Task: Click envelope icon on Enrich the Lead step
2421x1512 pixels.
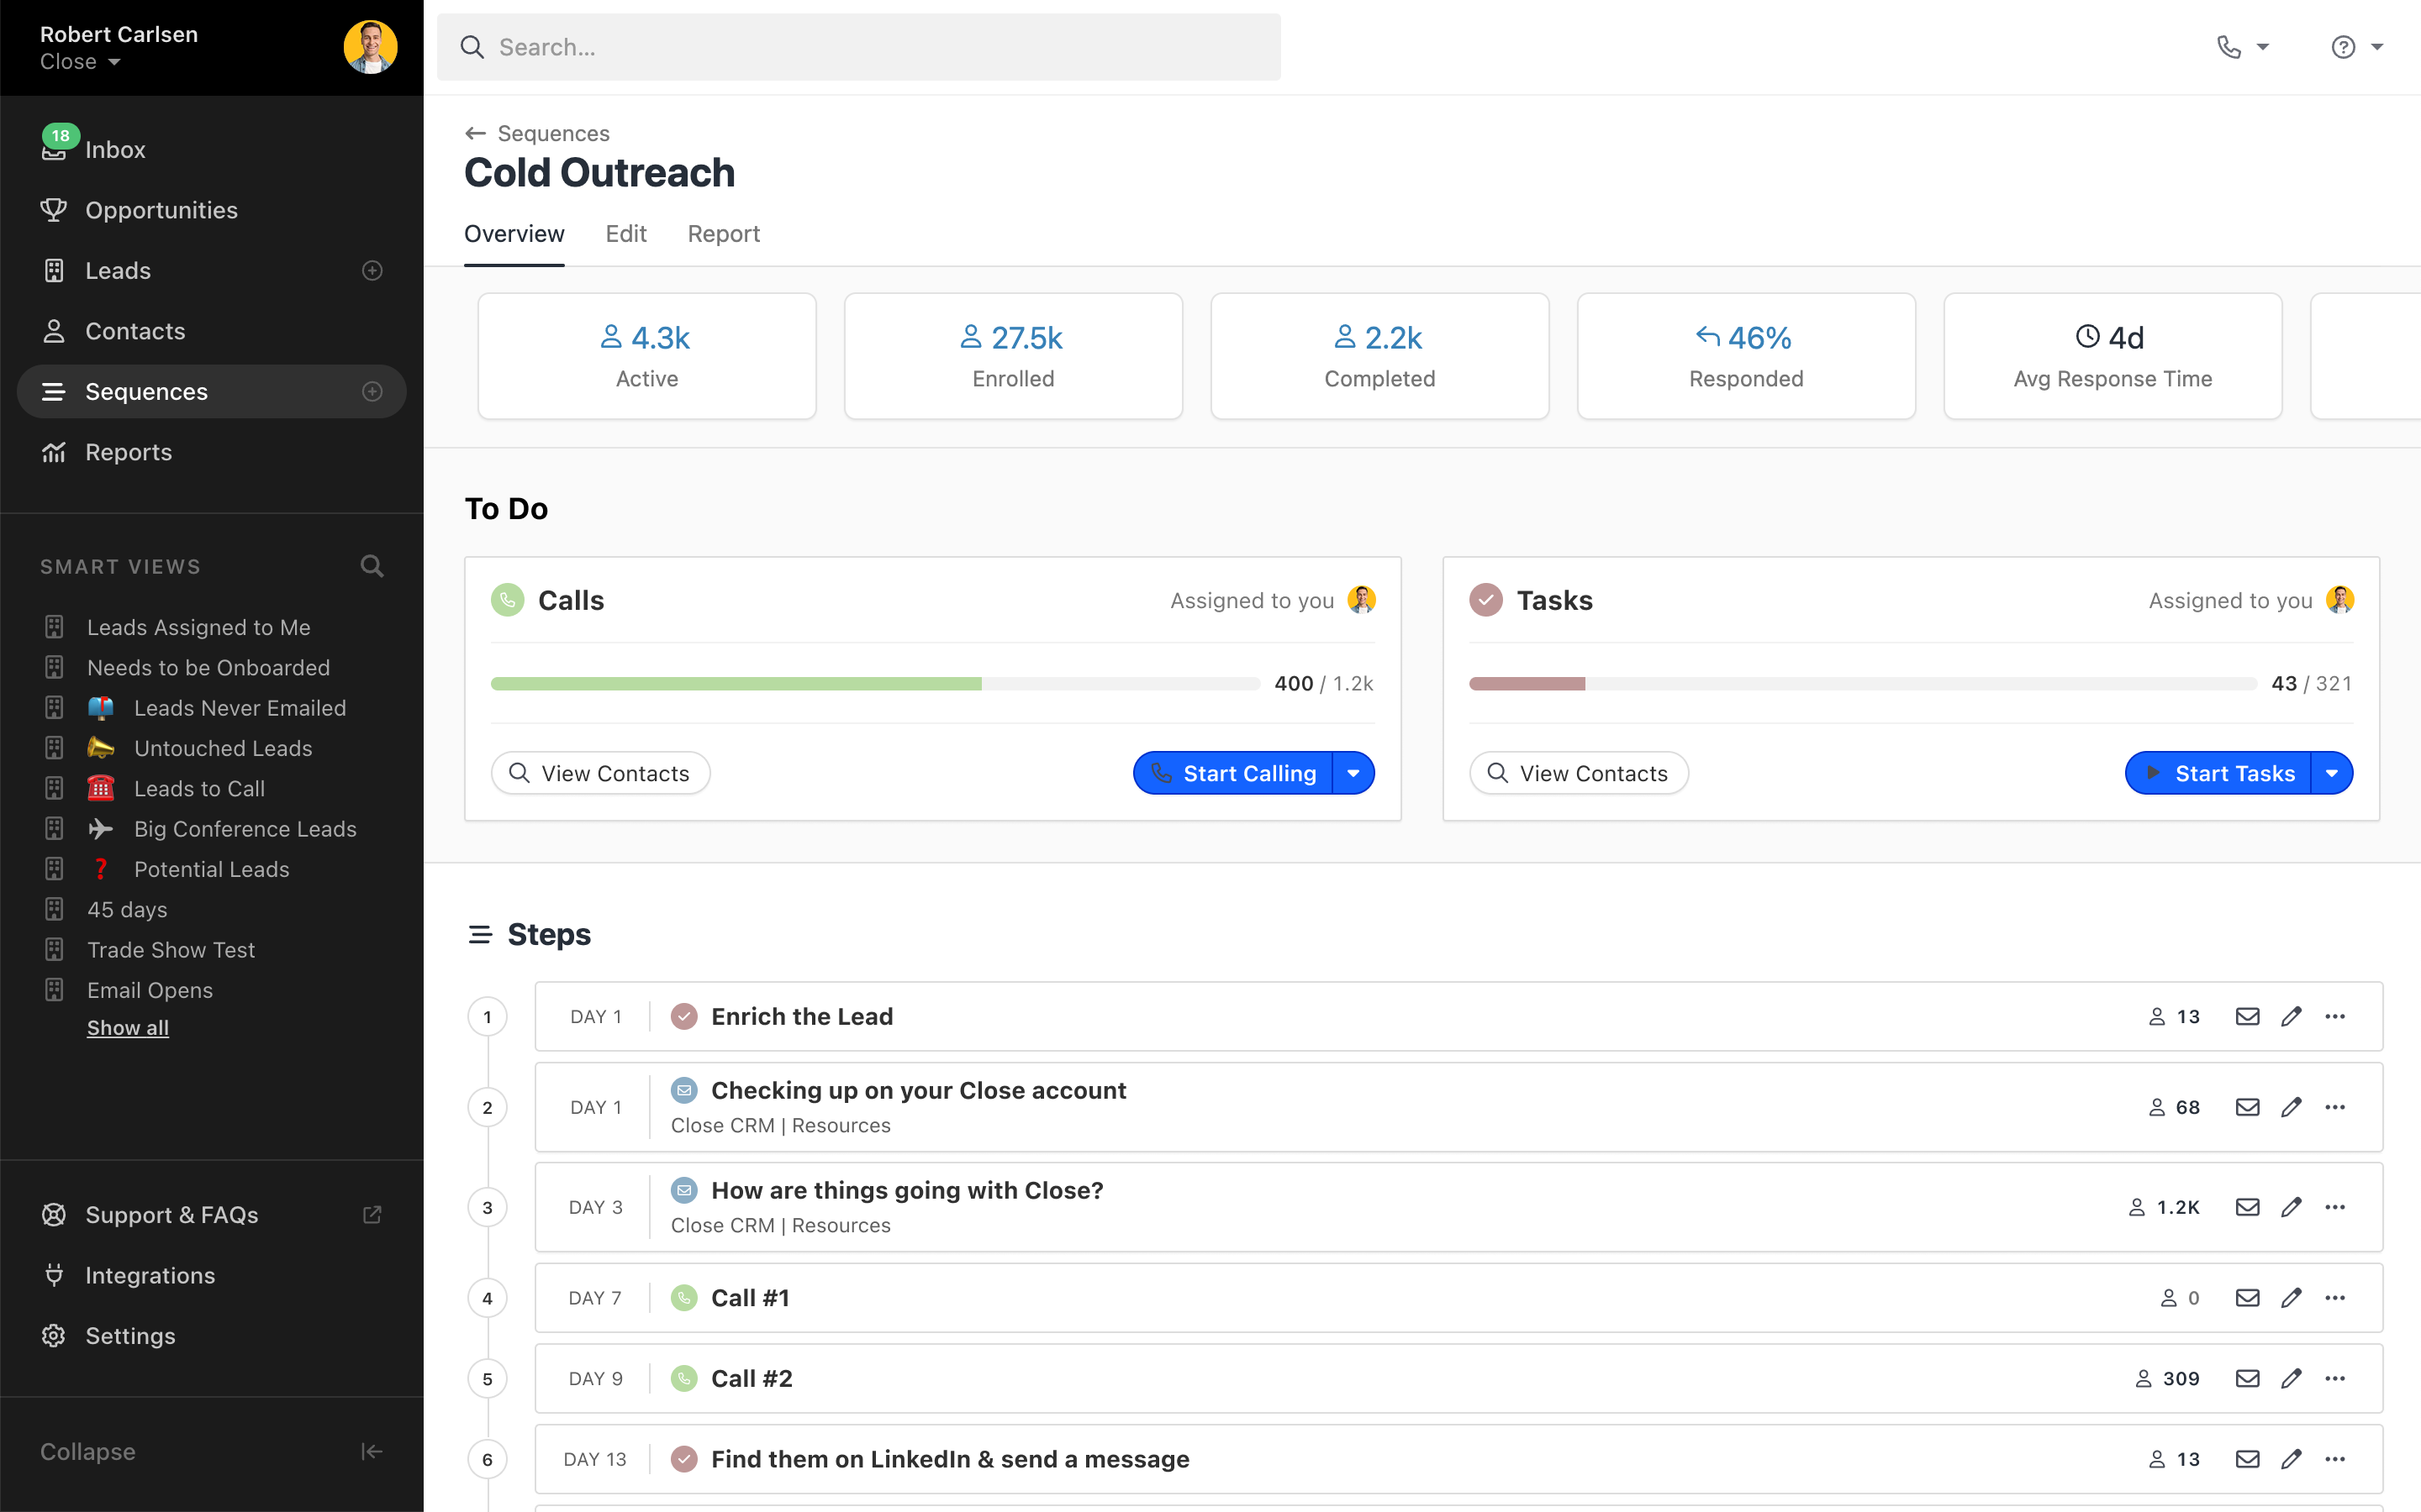Action: (x=2247, y=1016)
